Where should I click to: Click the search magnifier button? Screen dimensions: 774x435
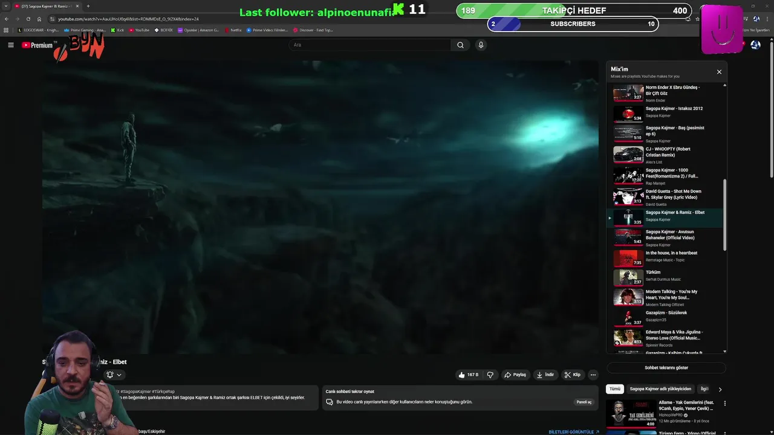click(x=460, y=45)
